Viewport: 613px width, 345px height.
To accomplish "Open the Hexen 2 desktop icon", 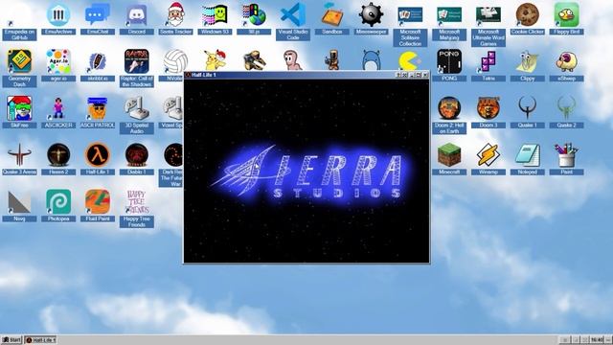I will point(58,158).
